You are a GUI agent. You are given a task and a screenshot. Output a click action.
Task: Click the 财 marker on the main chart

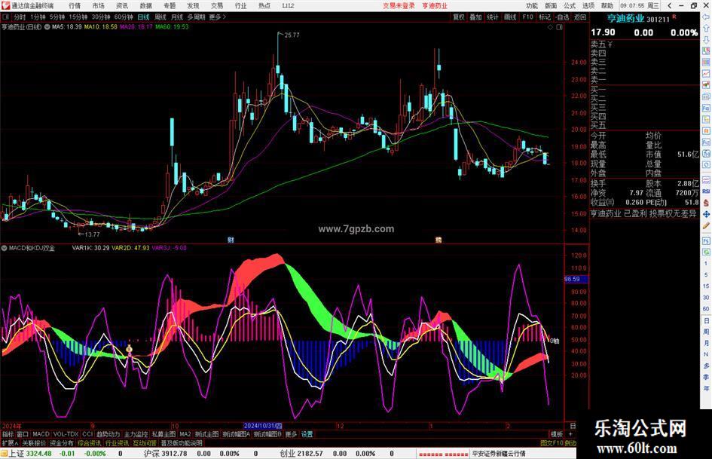pyautogui.click(x=231, y=240)
